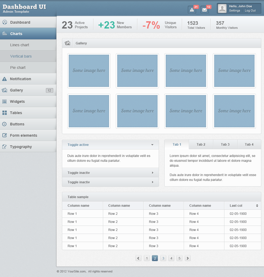The image size is (264, 277).
Task: Click the Buttons circle icon in sidebar
Action: 5,124
